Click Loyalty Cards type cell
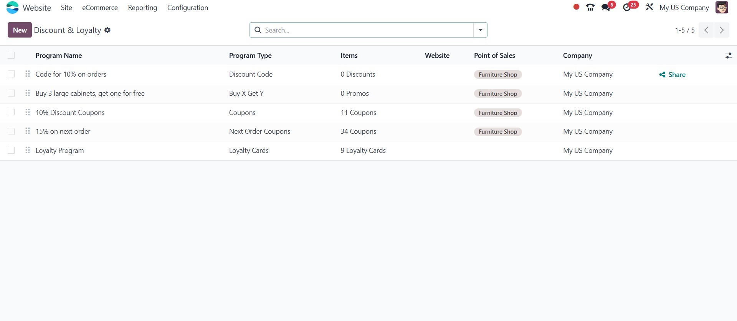The height and width of the screenshot is (321, 737). (249, 151)
